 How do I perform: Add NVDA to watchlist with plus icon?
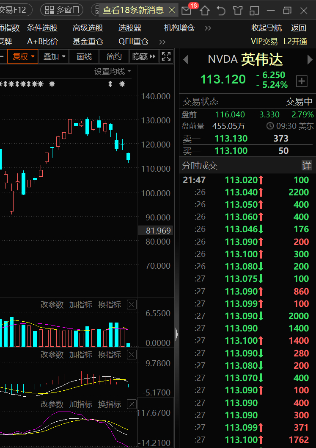[302, 81]
